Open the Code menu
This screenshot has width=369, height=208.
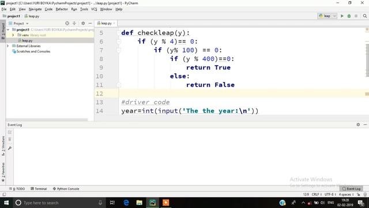[48, 9]
